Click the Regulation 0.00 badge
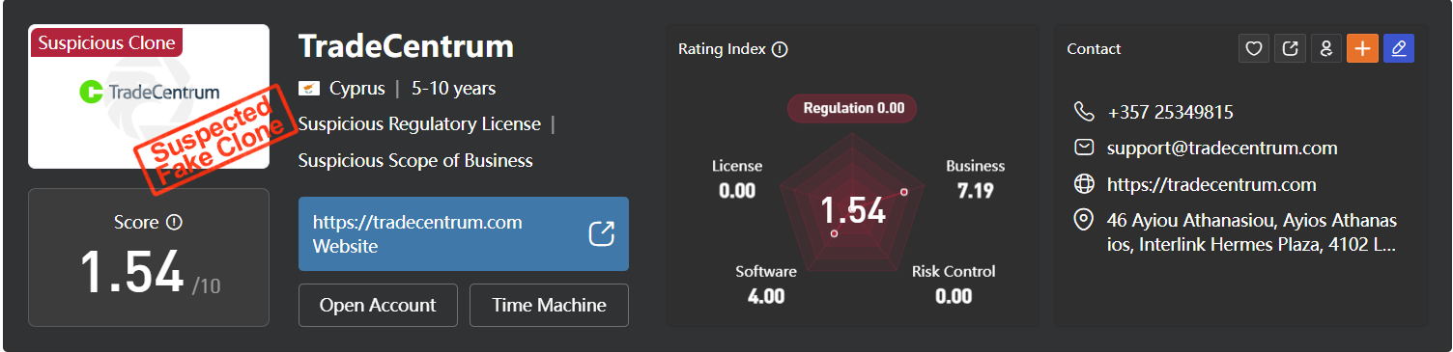The width and height of the screenshot is (1453, 352). click(x=852, y=108)
